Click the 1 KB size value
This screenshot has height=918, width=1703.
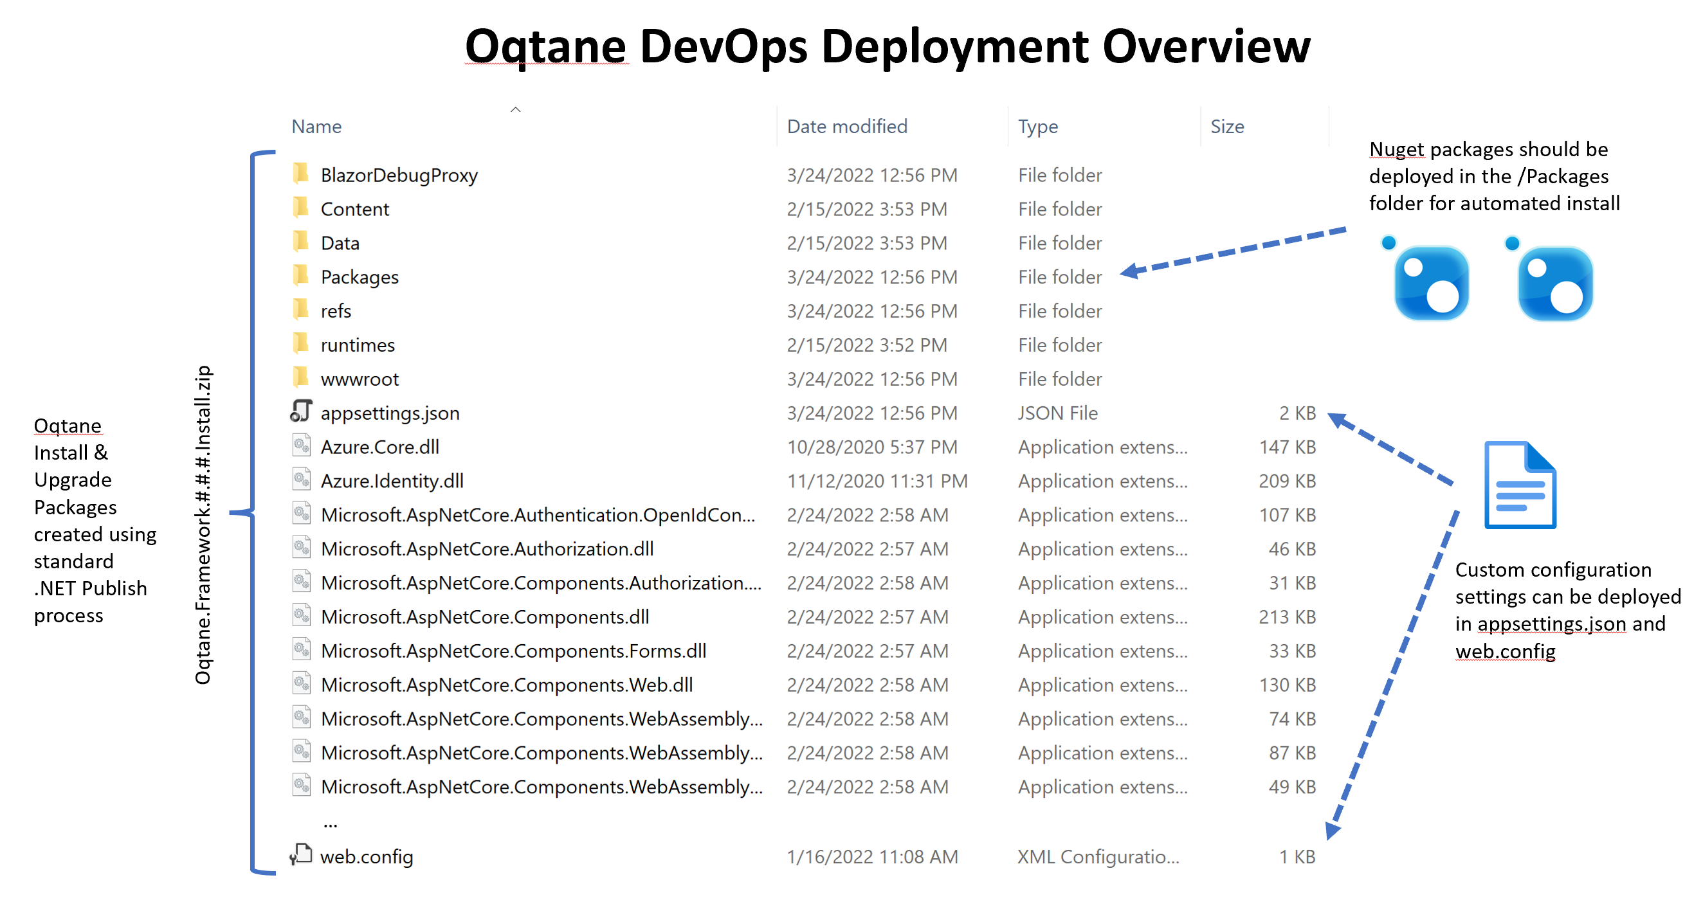[1297, 856]
